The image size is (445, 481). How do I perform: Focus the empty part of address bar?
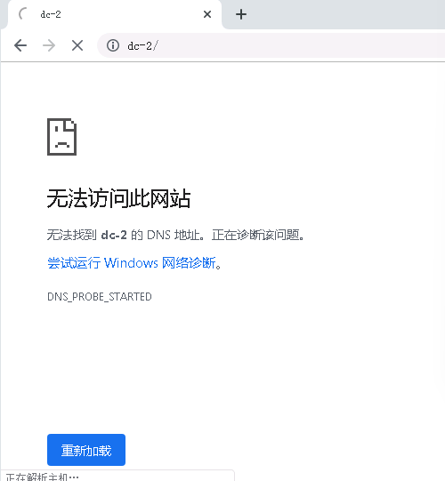pos(301,45)
